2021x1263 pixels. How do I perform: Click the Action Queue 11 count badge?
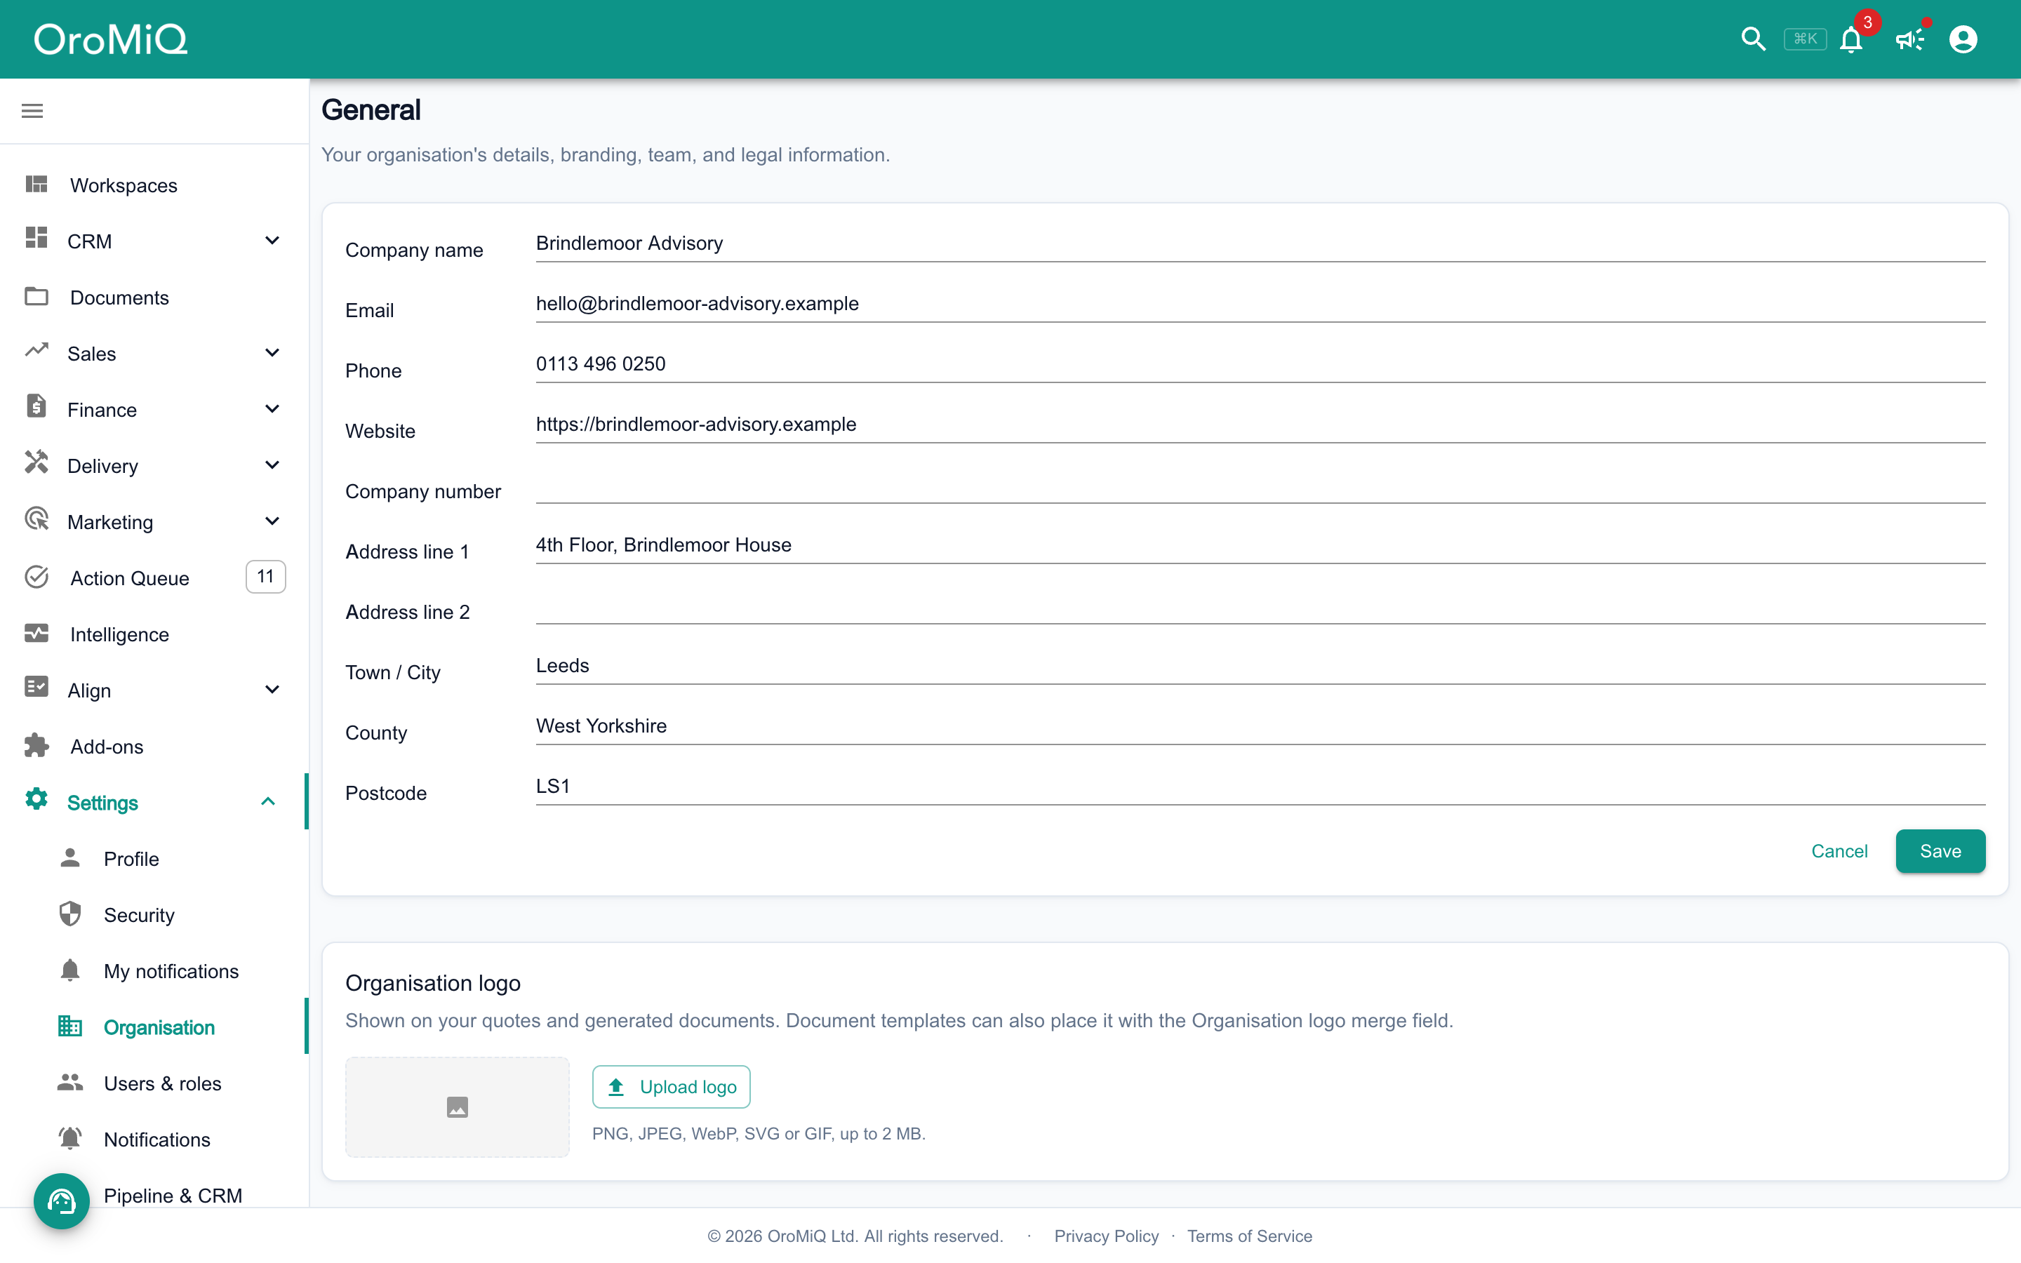[x=265, y=576]
